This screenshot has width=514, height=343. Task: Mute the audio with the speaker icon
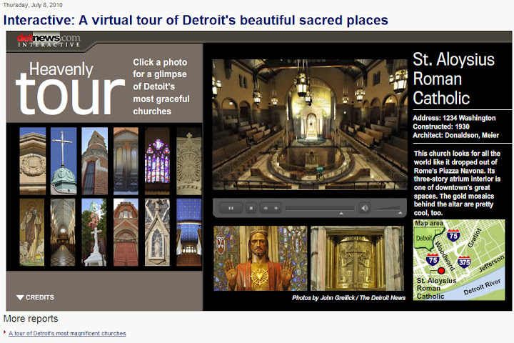point(365,208)
